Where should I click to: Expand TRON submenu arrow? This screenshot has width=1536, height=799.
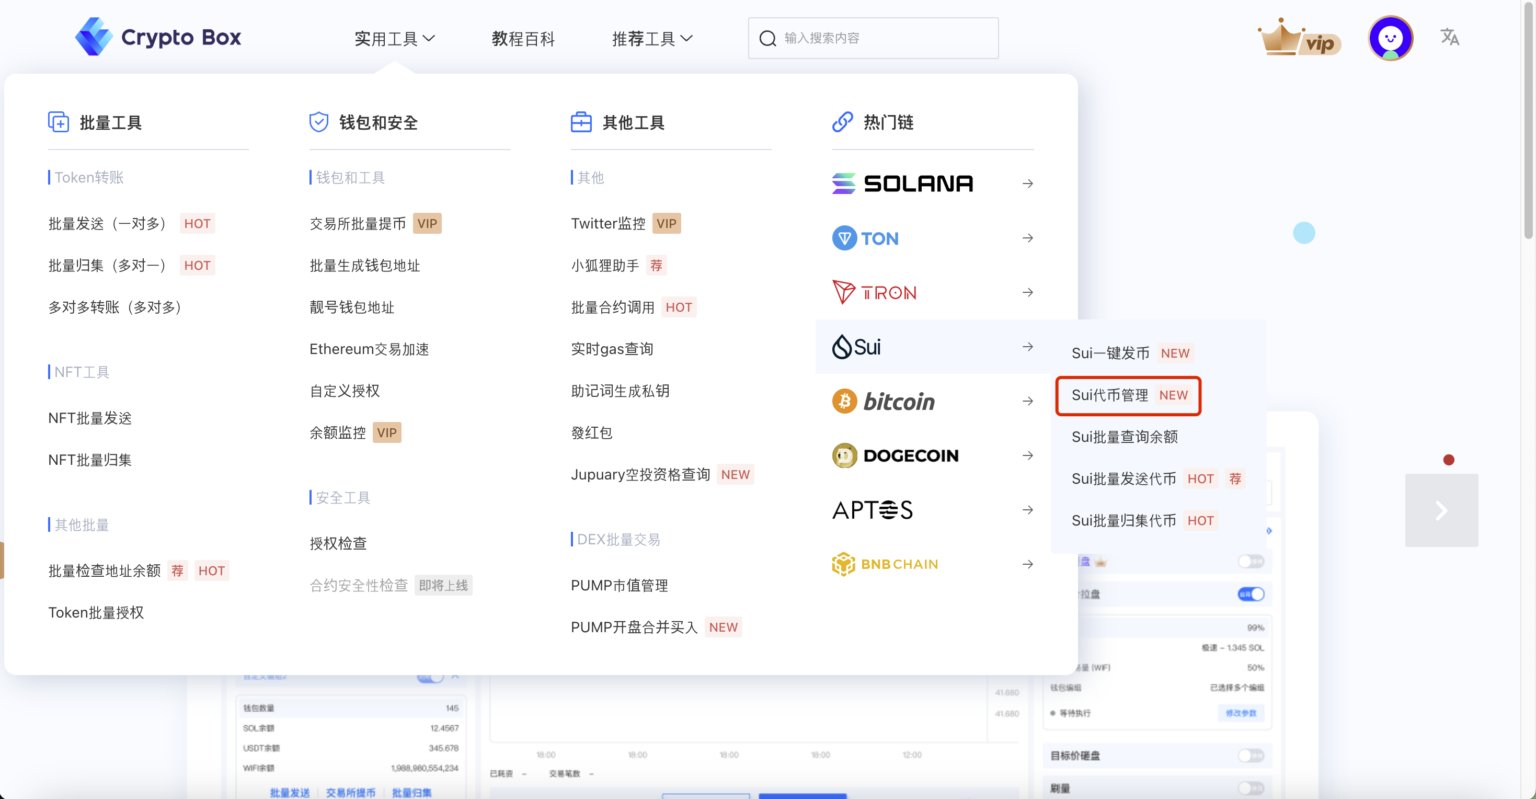tap(1027, 292)
